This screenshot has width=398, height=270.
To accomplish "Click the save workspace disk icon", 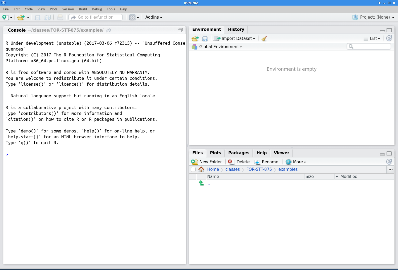I will tap(205, 39).
